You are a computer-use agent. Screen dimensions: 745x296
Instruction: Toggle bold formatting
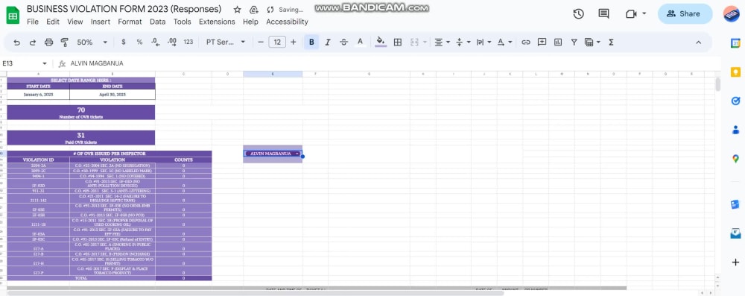coord(311,42)
